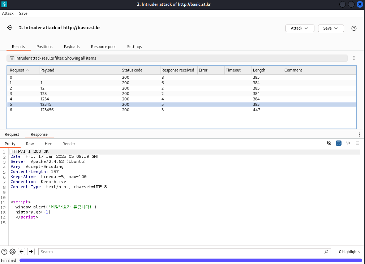This screenshot has height=264, width=365.
Task: Toggle hide non-printable characters eye icon
Action: (x=329, y=143)
